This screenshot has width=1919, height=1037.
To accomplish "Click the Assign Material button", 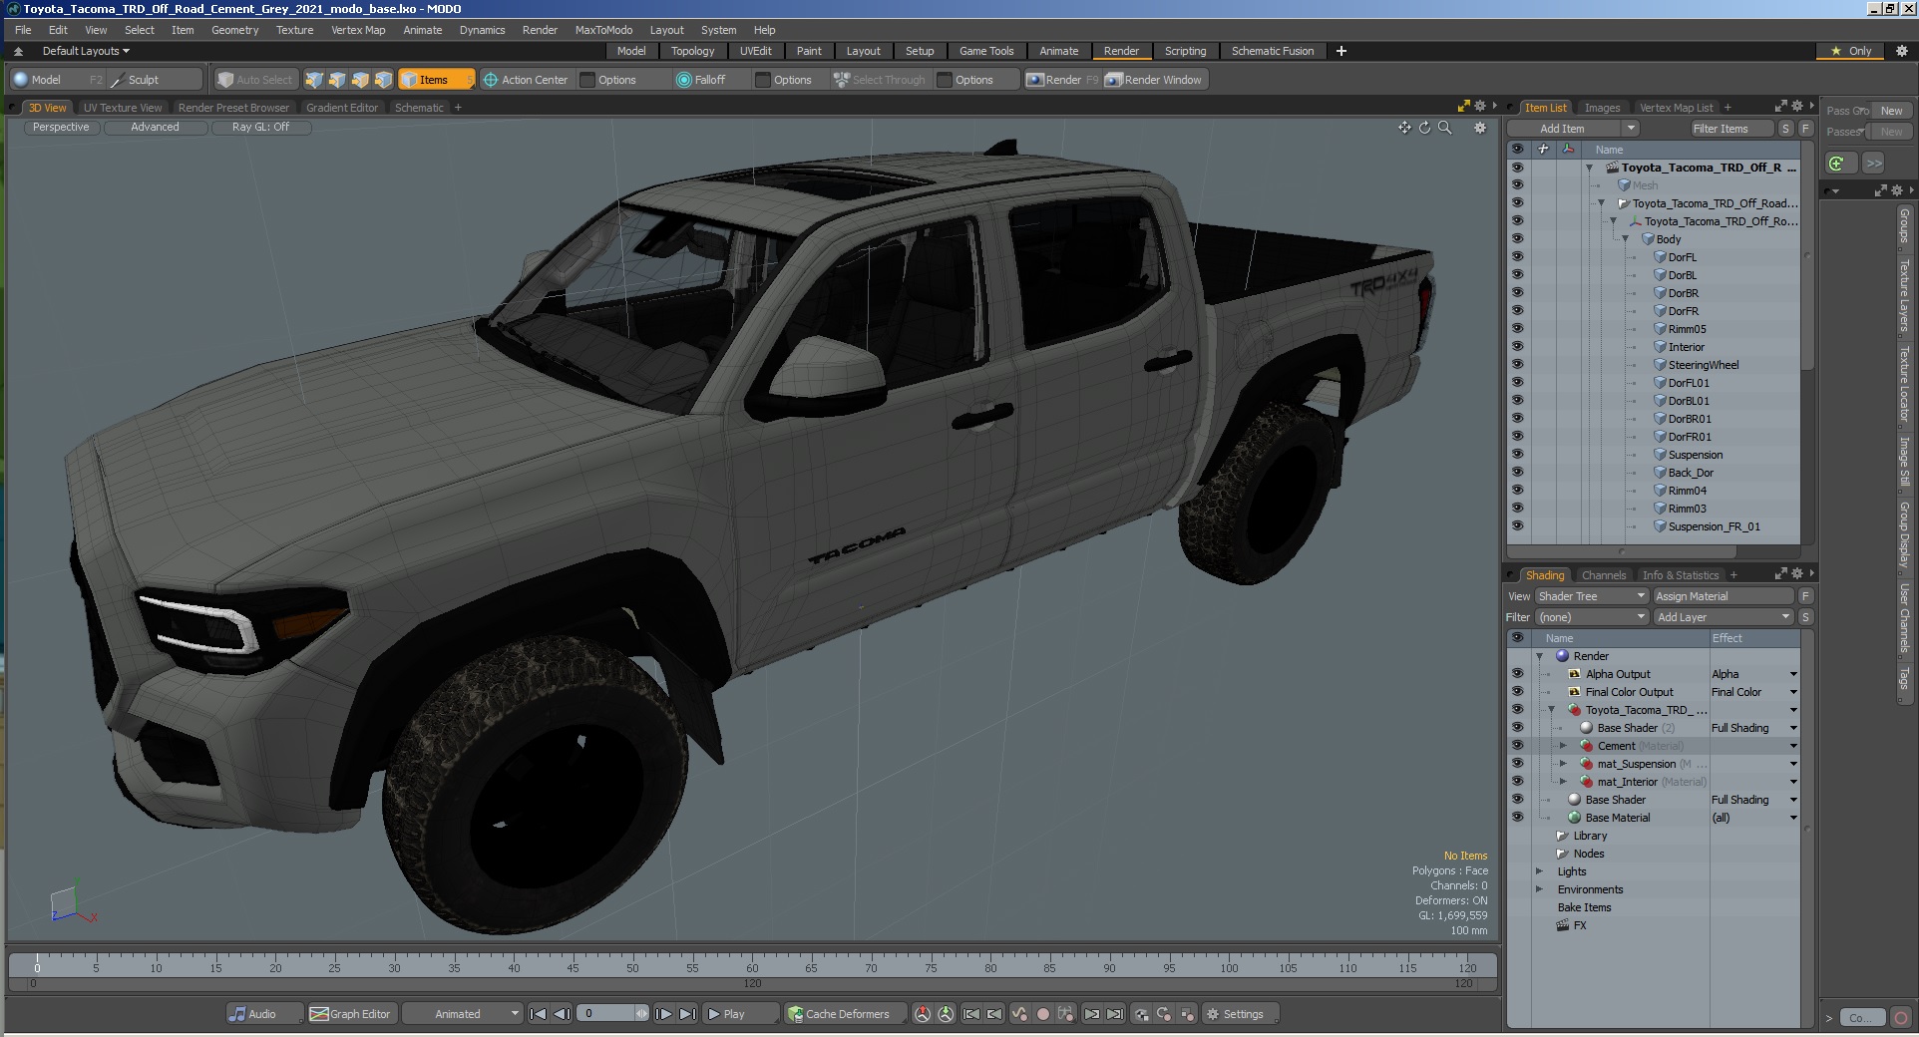I will point(1723,596).
